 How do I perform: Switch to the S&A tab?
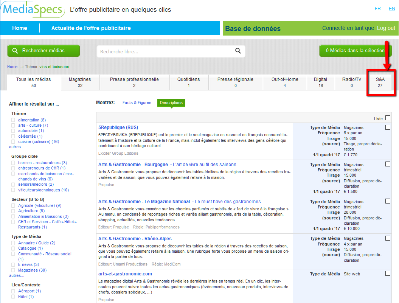pyautogui.click(x=380, y=82)
